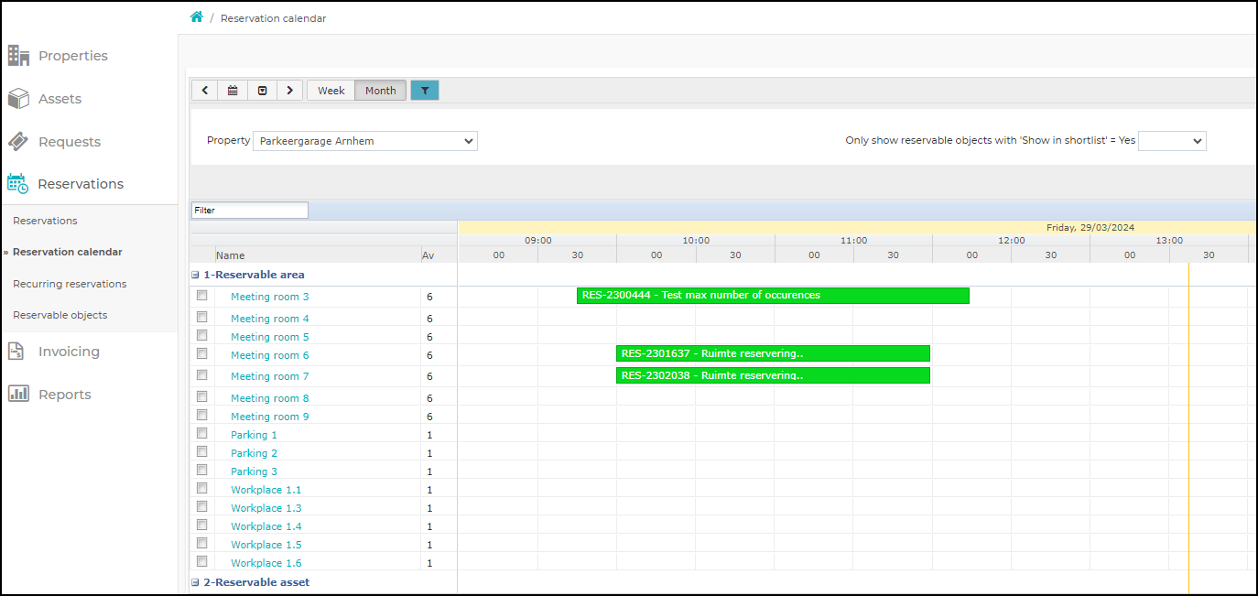Collapse the 2-Reservable asset group

coord(195,582)
